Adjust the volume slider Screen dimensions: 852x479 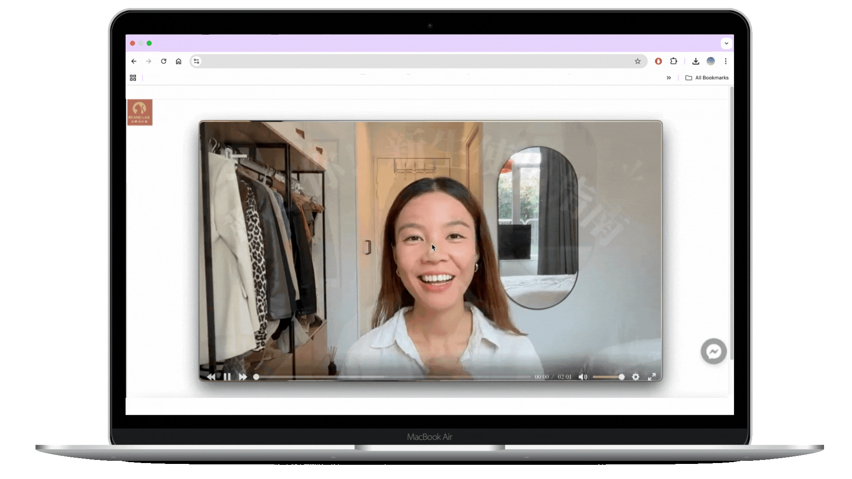click(x=608, y=377)
